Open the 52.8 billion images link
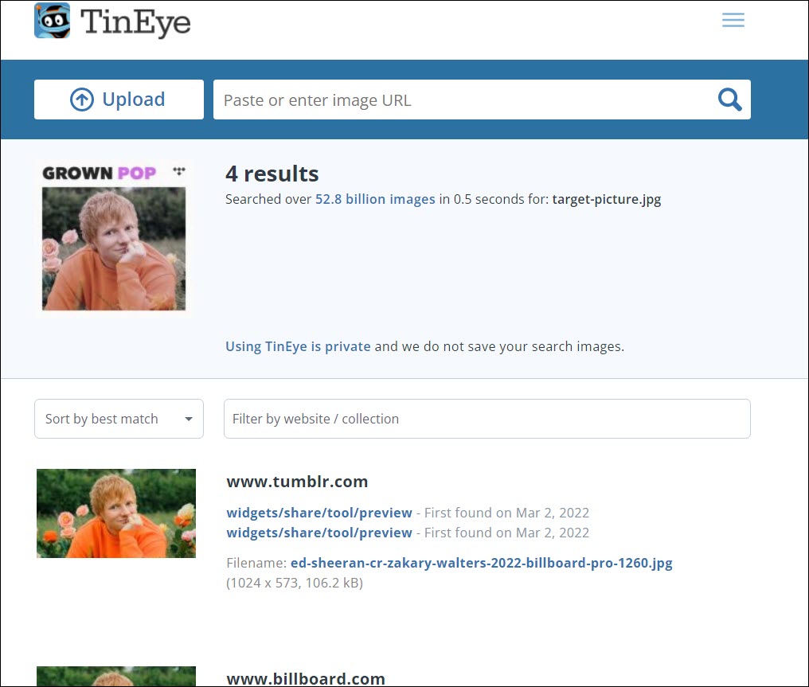This screenshot has height=687, width=809. pyautogui.click(x=375, y=199)
